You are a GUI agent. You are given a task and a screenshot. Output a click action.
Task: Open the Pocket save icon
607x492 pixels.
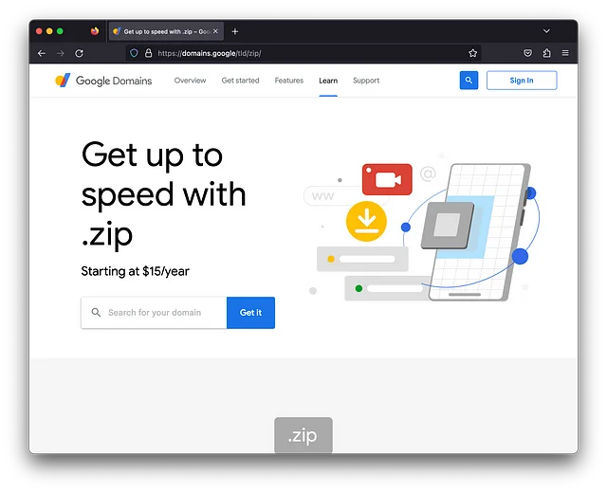[x=527, y=53]
